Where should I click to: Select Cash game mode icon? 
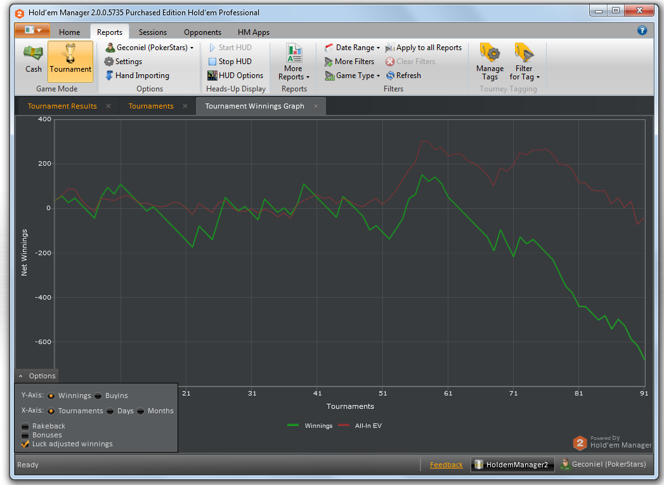(x=34, y=55)
